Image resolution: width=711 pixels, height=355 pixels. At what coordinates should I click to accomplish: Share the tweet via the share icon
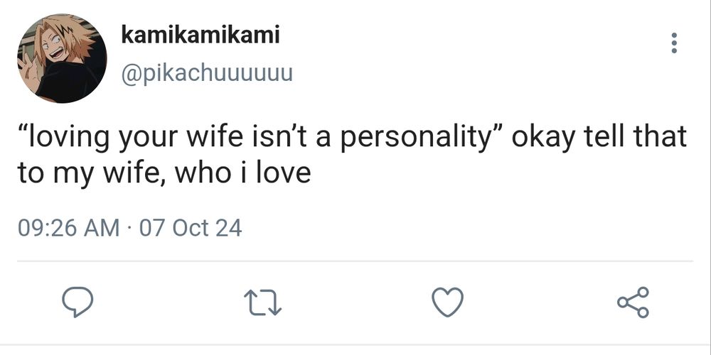pyautogui.click(x=632, y=302)
